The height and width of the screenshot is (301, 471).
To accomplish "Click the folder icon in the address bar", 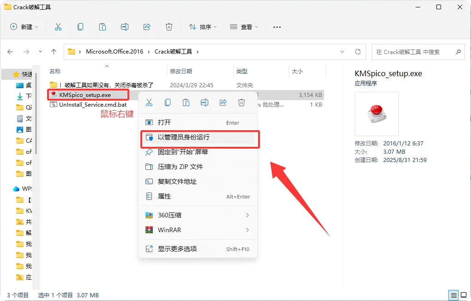I will coord(72,52).
